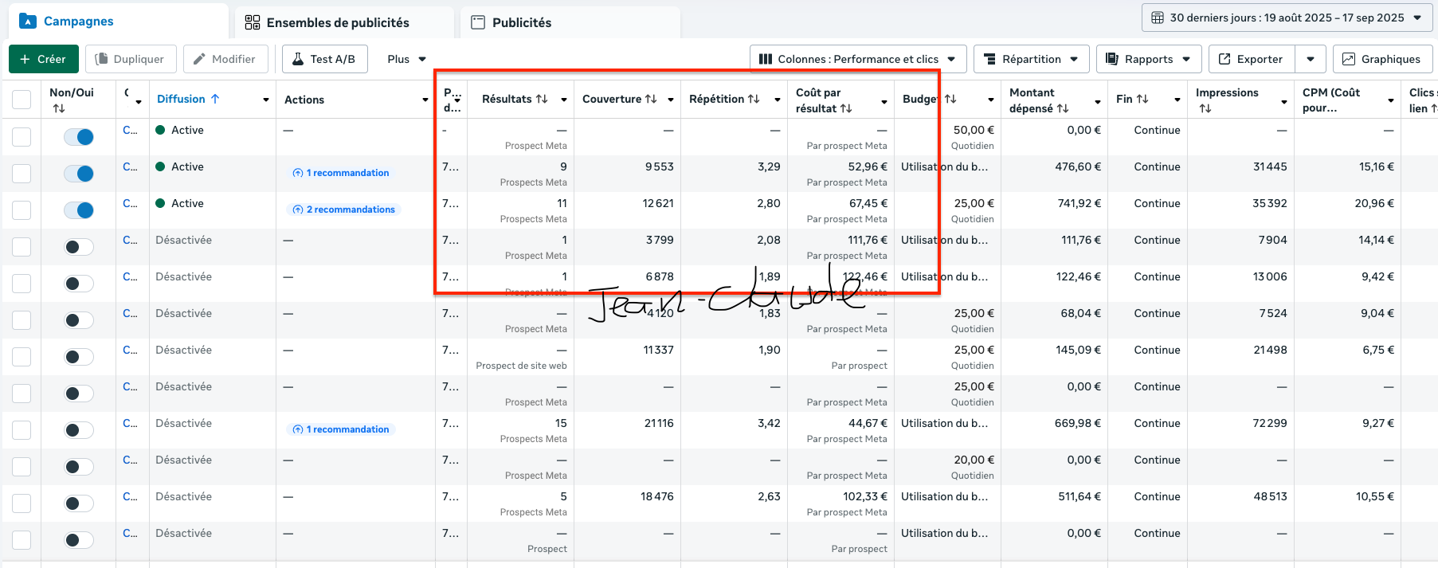Image resolution: width=1438 pixels, height=568 pixels.
Task: Click the Créer button
Action: (43, 59)
